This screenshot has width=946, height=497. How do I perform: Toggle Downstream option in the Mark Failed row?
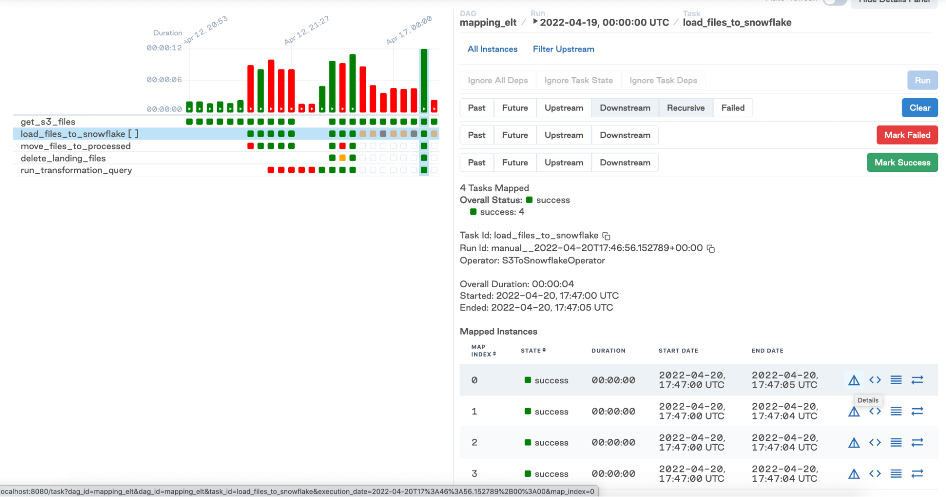coord(625,135)
